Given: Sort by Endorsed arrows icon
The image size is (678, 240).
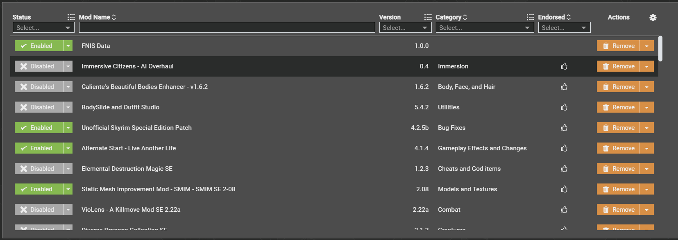Looking at the screenshot, I should coord(569,17).
